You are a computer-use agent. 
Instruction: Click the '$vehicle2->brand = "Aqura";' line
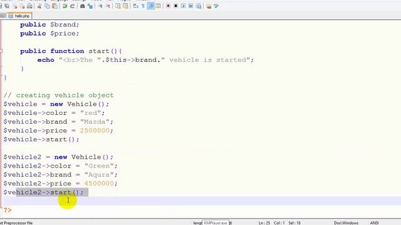pos(61,174)
